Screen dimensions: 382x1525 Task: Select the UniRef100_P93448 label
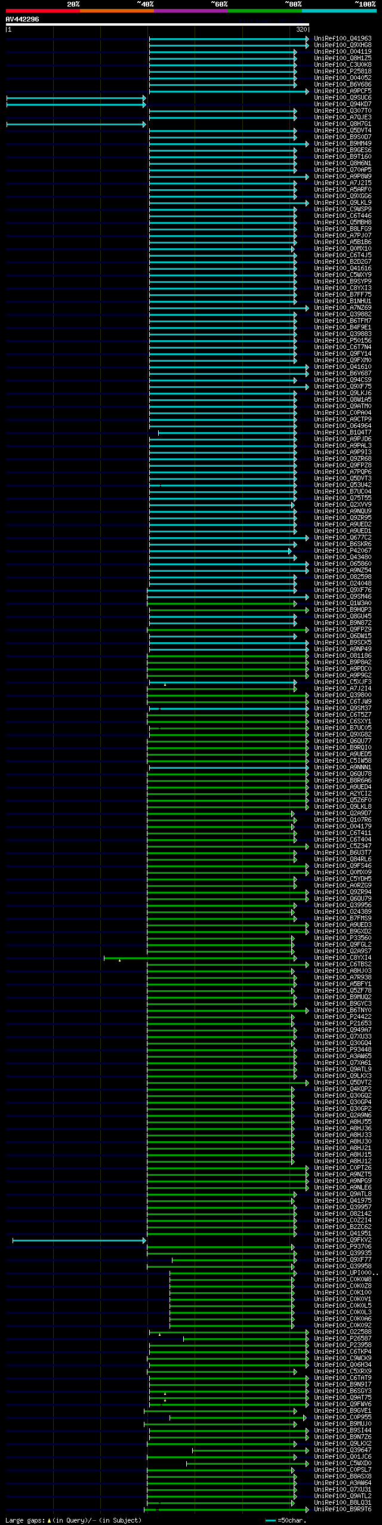tap(343, 1050)
